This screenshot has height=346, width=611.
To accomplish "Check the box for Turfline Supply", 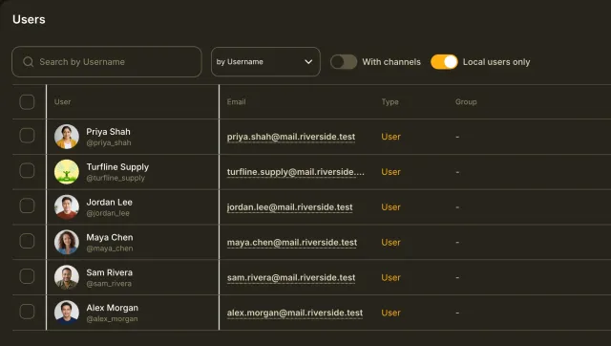I will [27, 170].
